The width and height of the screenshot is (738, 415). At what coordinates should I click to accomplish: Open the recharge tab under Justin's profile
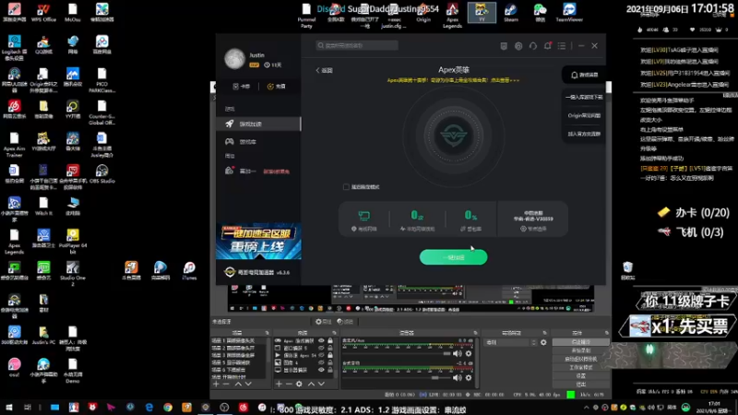(x=276, y=87)
